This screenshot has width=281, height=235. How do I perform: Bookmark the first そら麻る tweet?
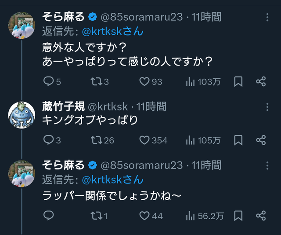pyautogui.click(x=238, y=81)
